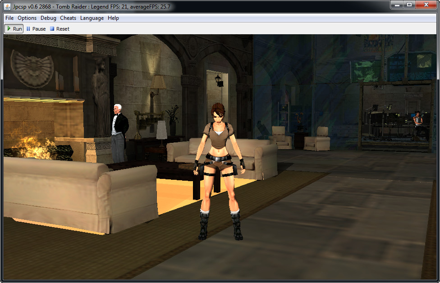Click inside the Tomb Raider game display

pos(220,157)
